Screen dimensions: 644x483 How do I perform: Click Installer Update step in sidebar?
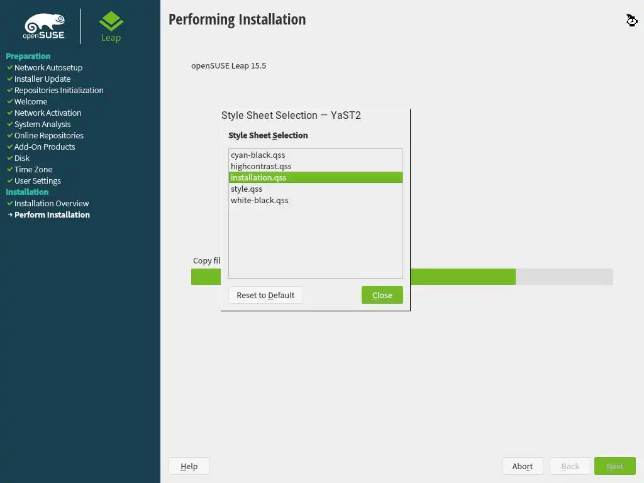point(42,79)
